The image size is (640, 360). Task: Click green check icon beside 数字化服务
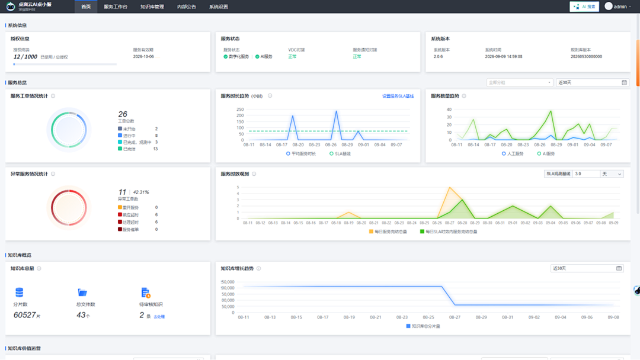coord(226,57)
